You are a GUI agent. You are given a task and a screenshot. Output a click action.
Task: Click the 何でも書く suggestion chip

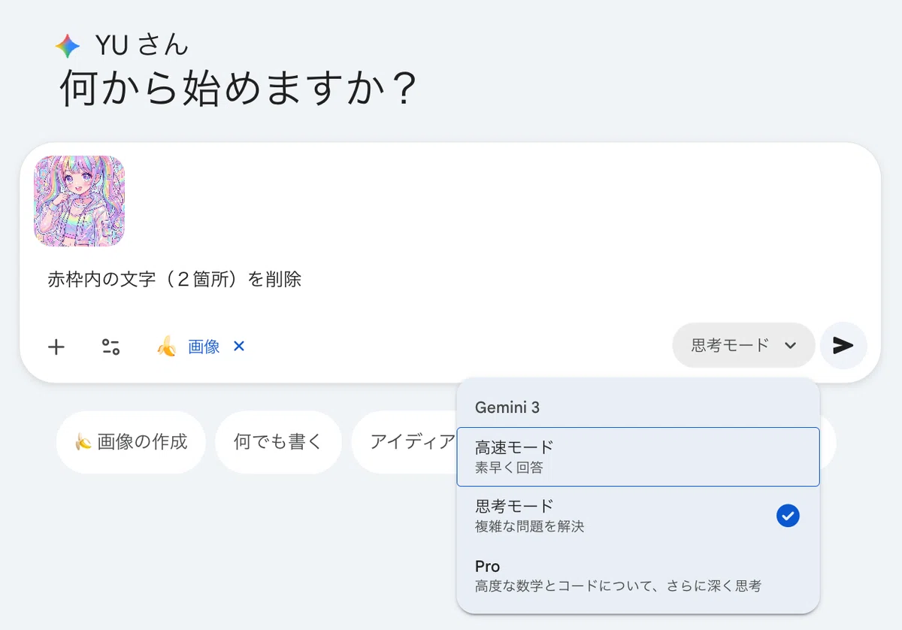278,442
